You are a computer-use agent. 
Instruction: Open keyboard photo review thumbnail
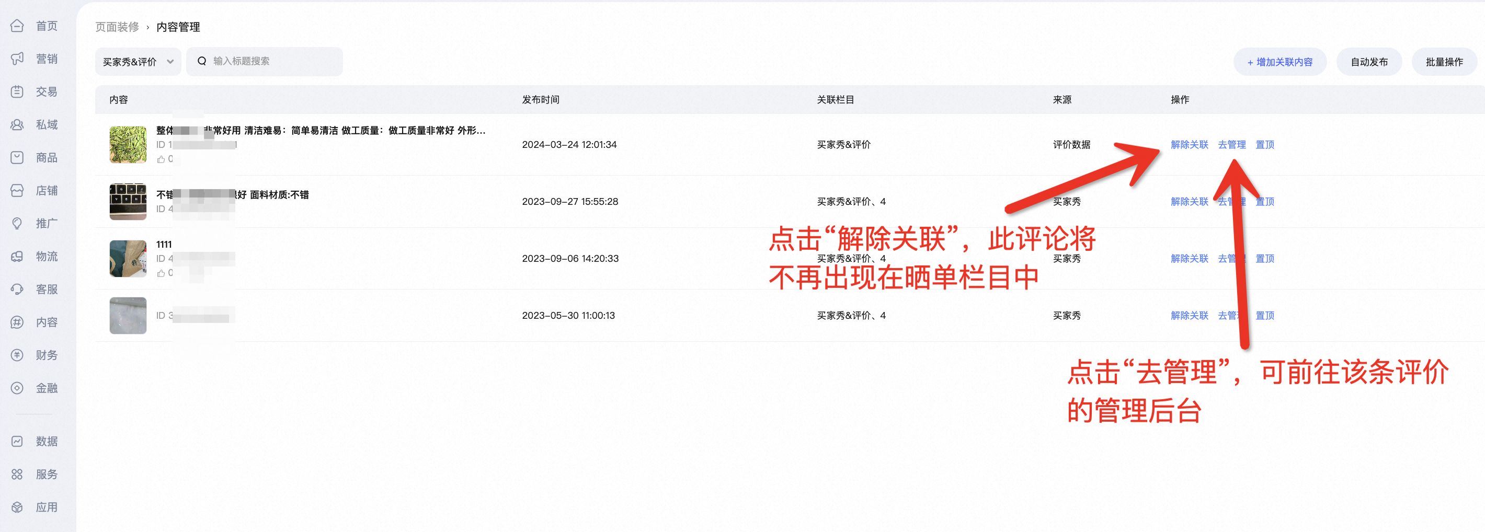click(128, 202)
